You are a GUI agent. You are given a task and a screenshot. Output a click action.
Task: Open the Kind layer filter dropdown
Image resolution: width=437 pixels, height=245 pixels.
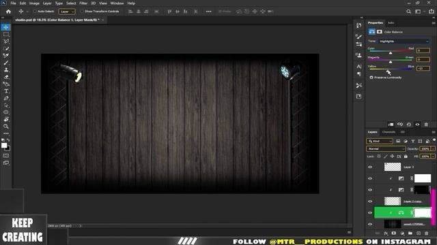point(380,141)
